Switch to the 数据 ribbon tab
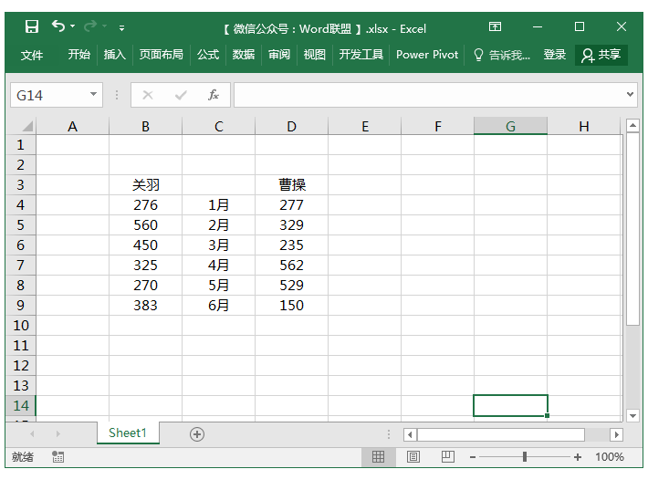Viewport: 648px width, 490px height. (244, 55)
